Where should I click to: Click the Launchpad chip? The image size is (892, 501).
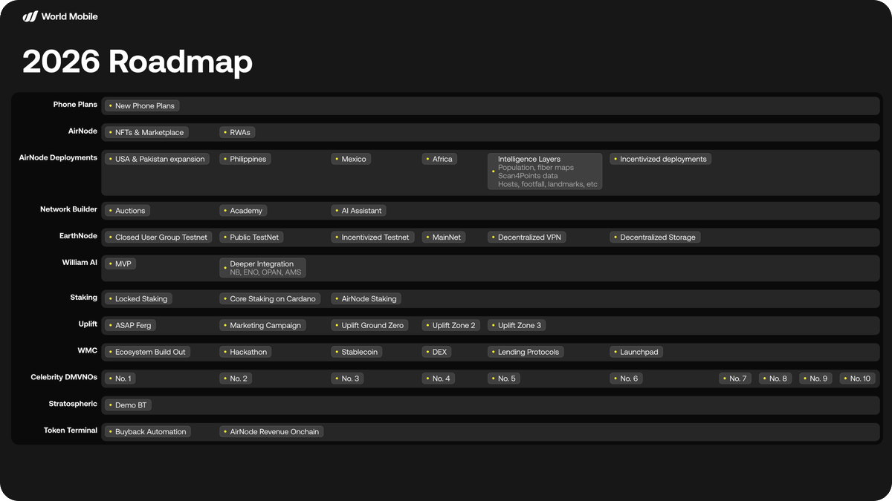tap(636, 353)
